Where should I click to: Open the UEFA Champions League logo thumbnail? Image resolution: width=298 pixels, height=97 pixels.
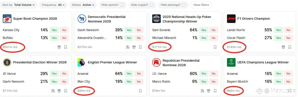pos(231,62)
